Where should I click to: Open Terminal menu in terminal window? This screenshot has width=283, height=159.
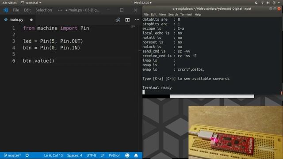click(186, 15)
